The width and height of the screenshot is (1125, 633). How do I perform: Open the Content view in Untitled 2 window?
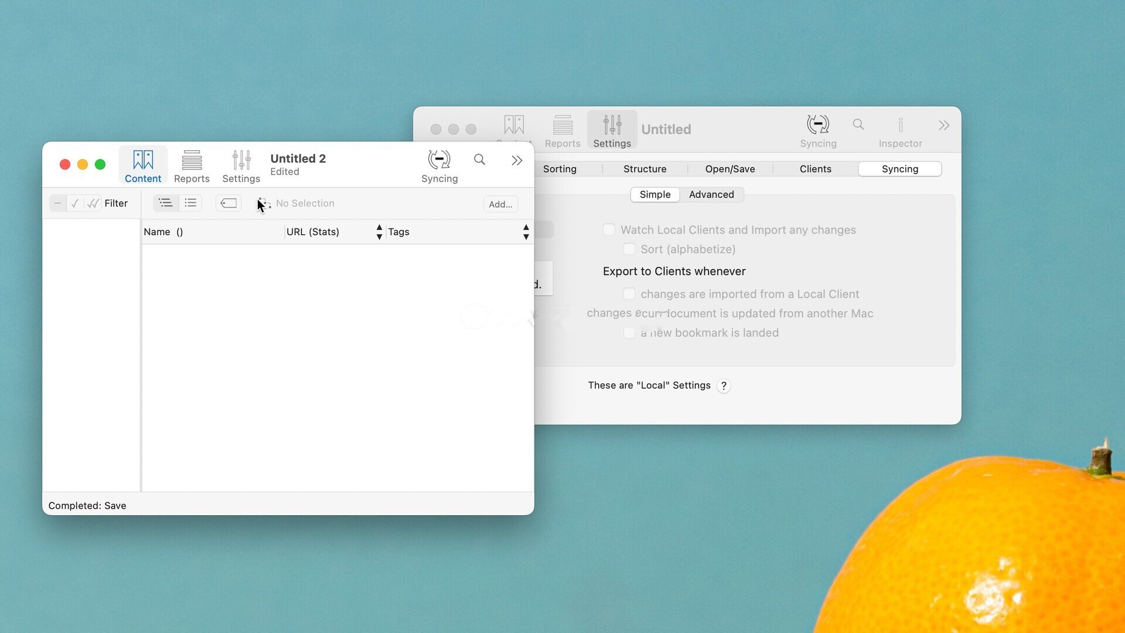tap(143, 166)
